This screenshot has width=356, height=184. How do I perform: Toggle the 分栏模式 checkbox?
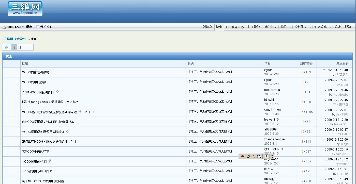38,27
